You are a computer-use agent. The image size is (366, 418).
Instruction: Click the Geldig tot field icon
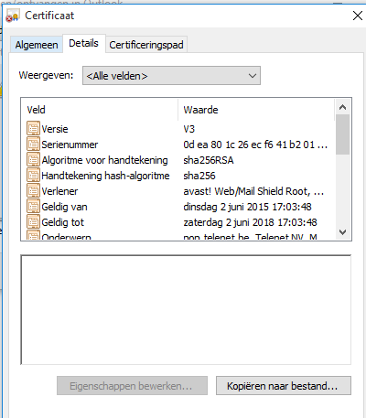tap(33, 221)
